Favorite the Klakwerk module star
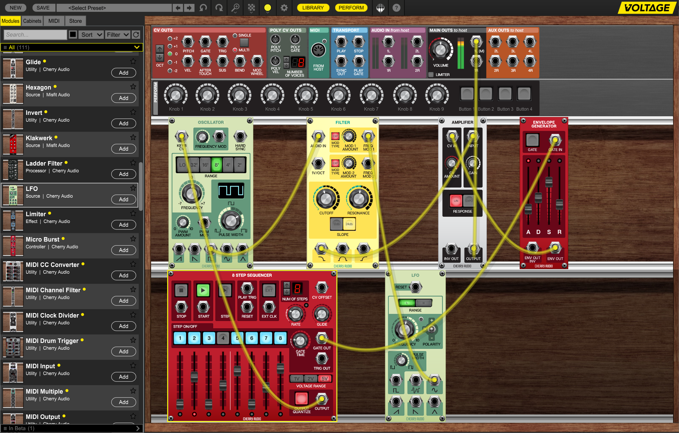 point(133,137)
